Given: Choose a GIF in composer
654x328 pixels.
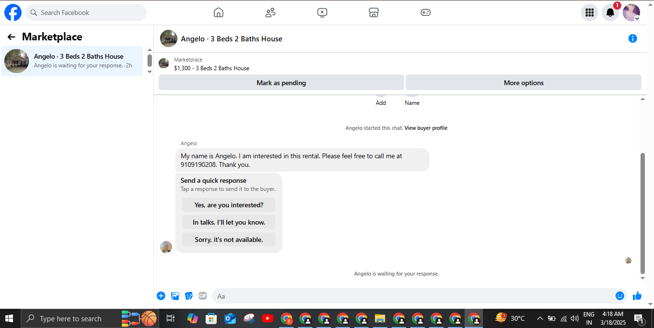Looking at the screenshot, I should (x=203, y=296).
